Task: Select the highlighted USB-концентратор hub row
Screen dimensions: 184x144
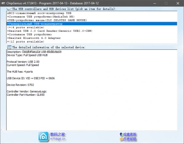Action: point(92,24)
